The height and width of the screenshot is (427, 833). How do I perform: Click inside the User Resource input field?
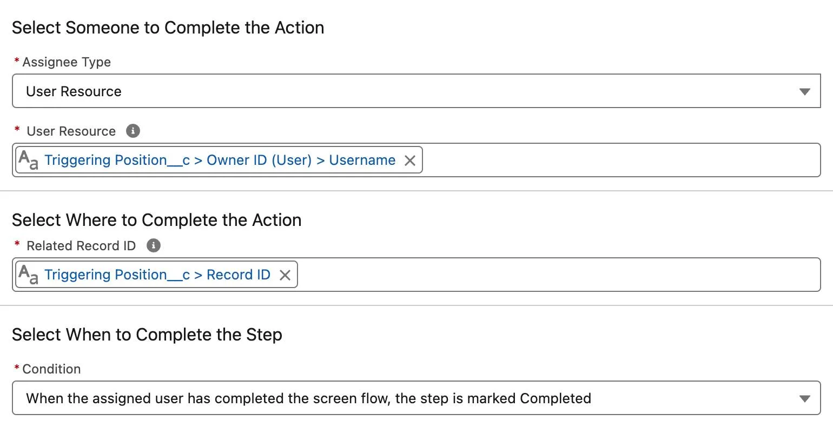(x=595, y=160)
